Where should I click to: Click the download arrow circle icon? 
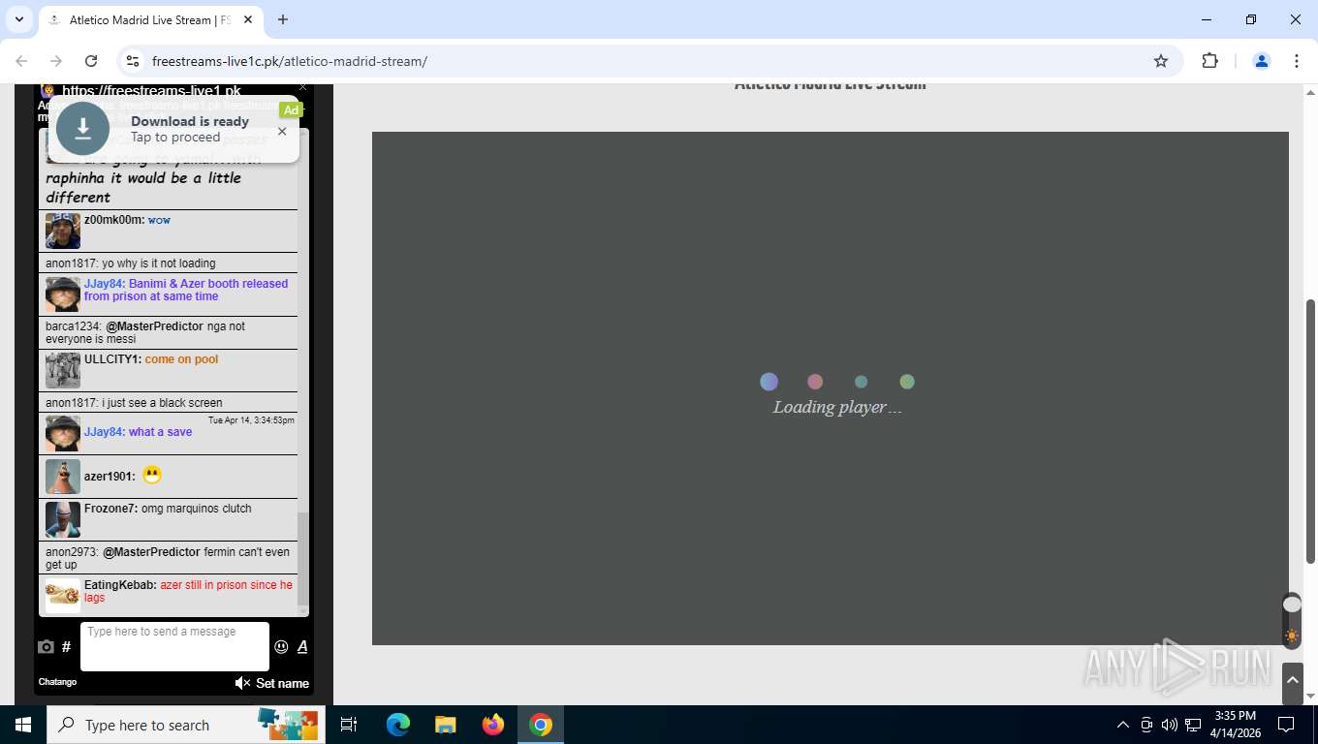[x=83, y=129]
